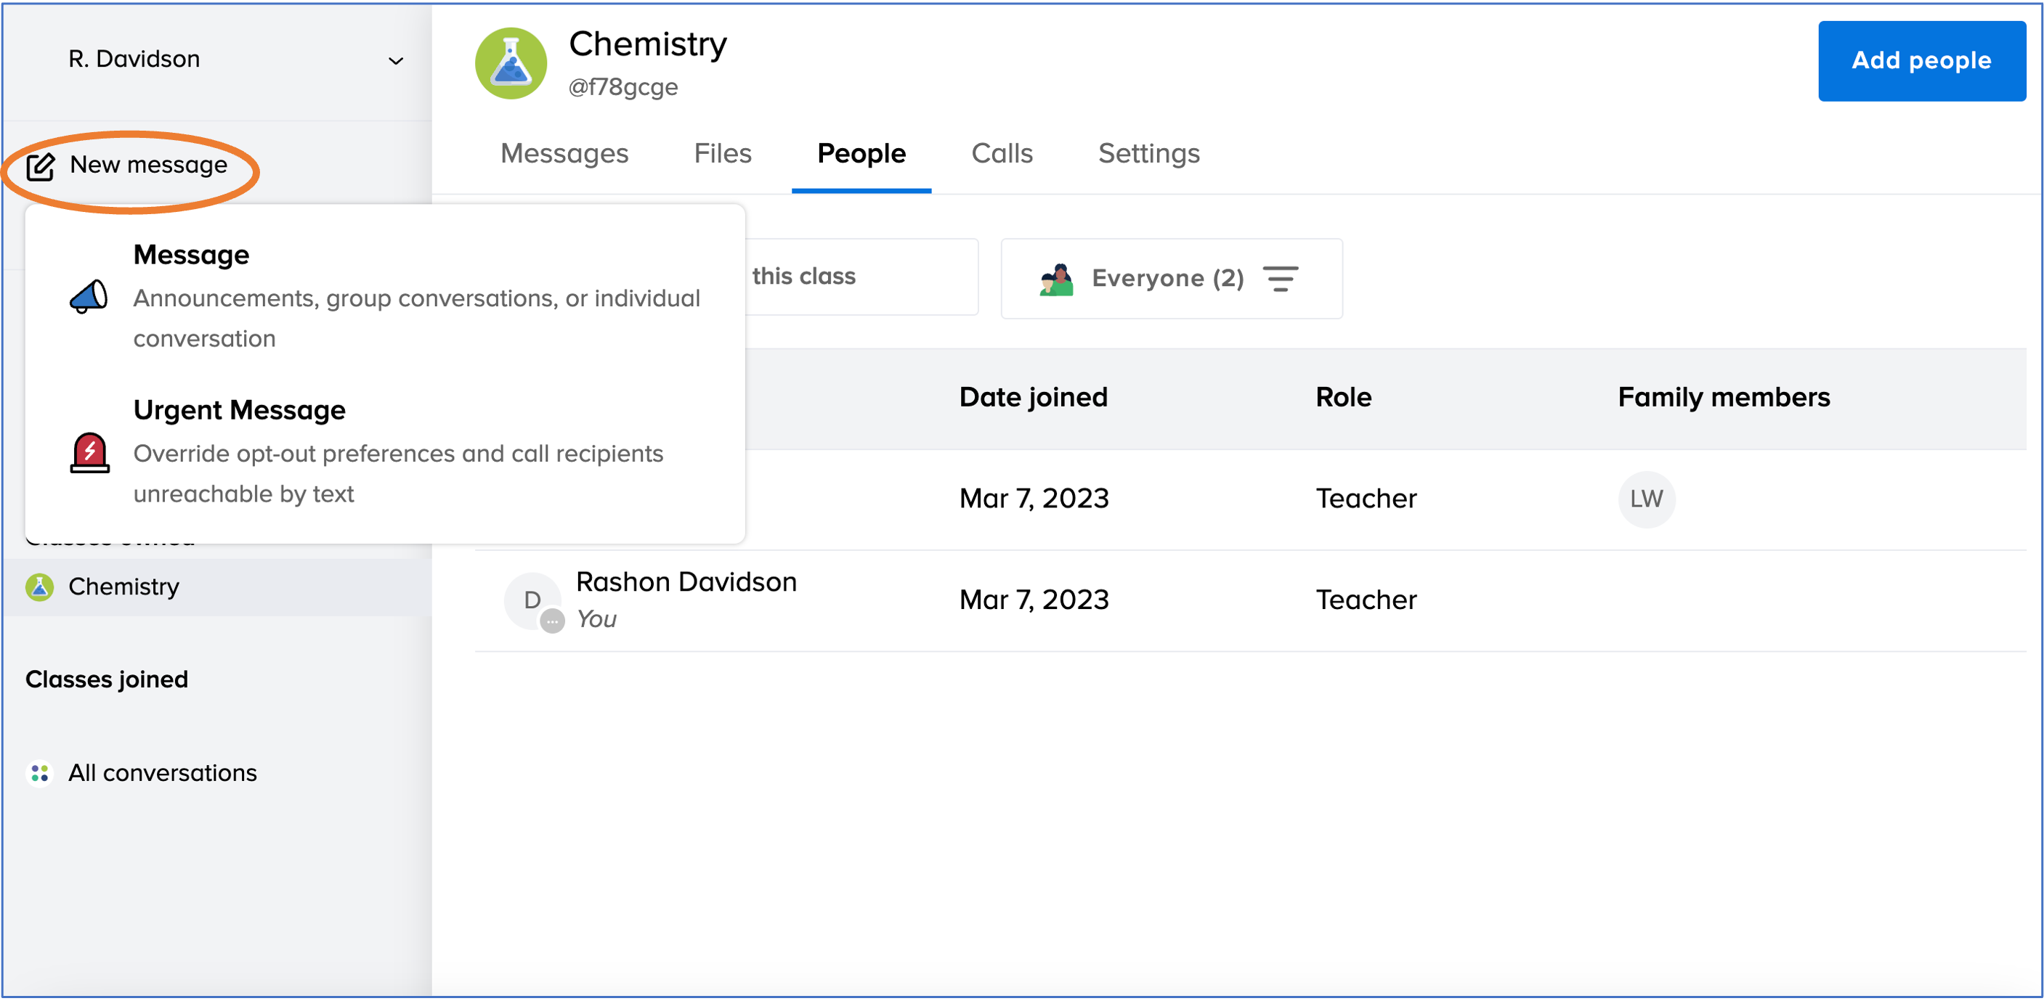Viewport: 2044px width, 1001px height.
Task: Click the blue megaphone Message icon
Action: click(89, 297)
